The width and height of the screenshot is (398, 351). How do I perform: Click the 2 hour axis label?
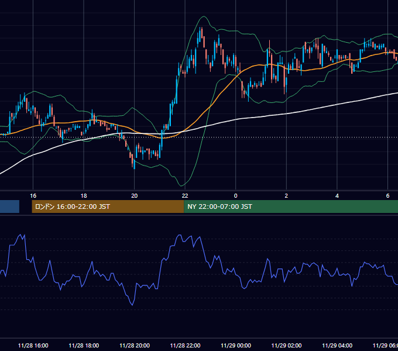(286, 196)
